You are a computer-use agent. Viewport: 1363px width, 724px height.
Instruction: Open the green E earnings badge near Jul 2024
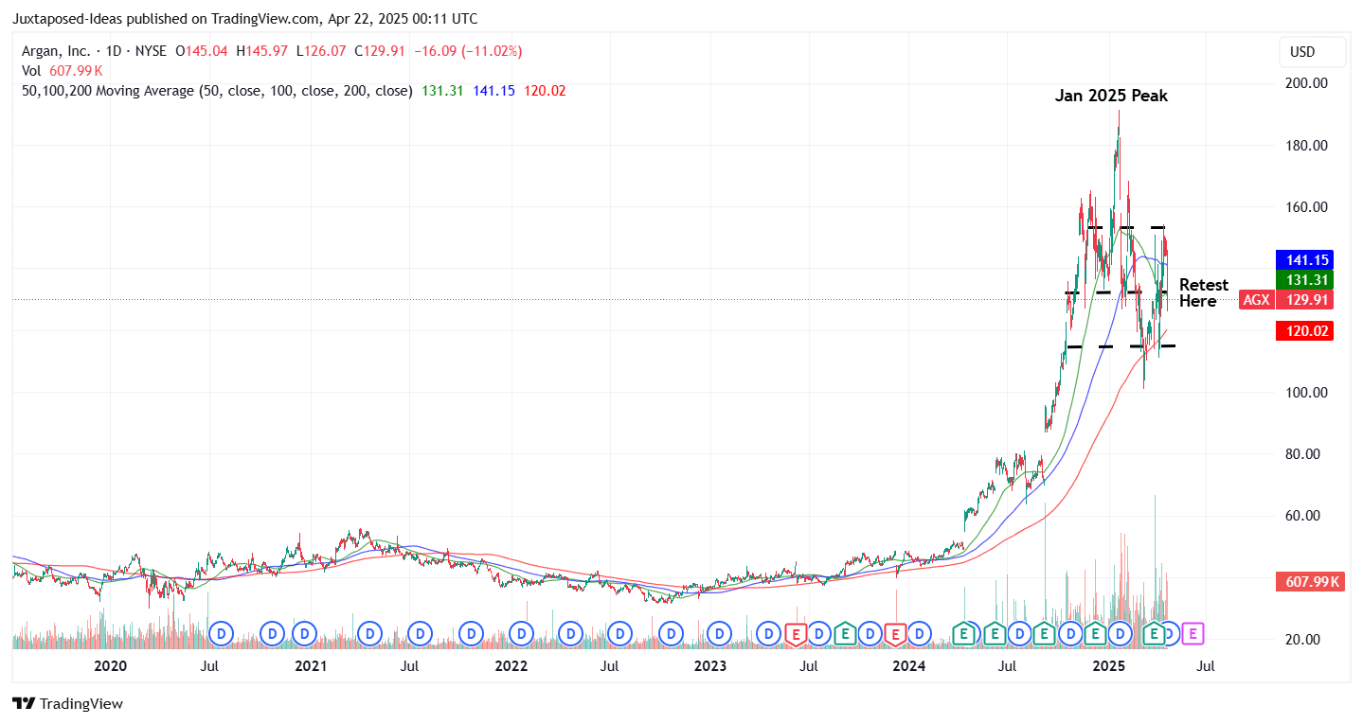coord(995,634)
